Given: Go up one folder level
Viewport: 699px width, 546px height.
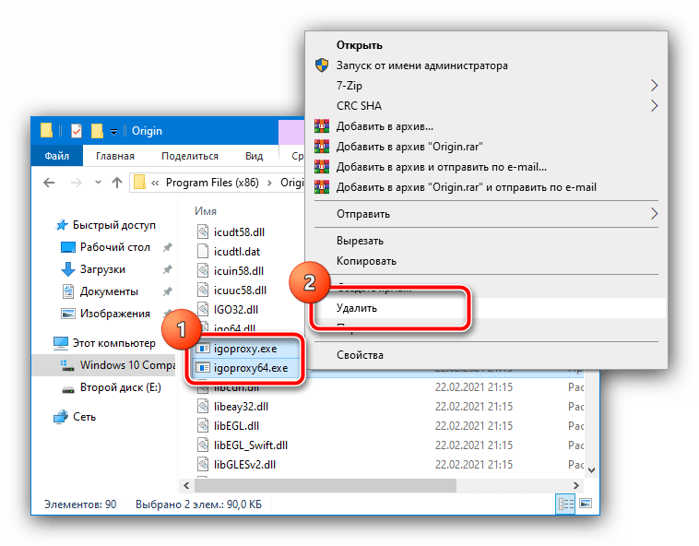Looking at the screenshot, I should 117,183.
